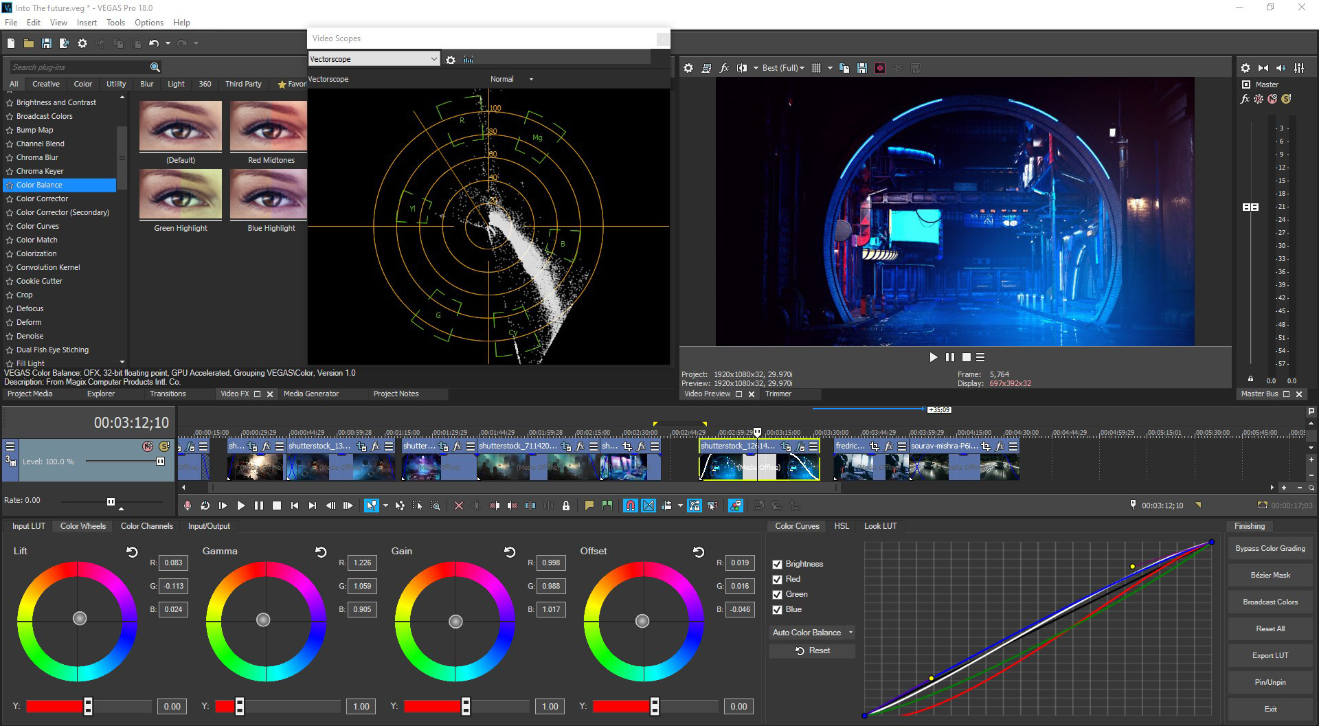Viewport: 1319px width, 726px height.
Task: Save a snapshot of the preview frame
Action: (x=861, y=67)
